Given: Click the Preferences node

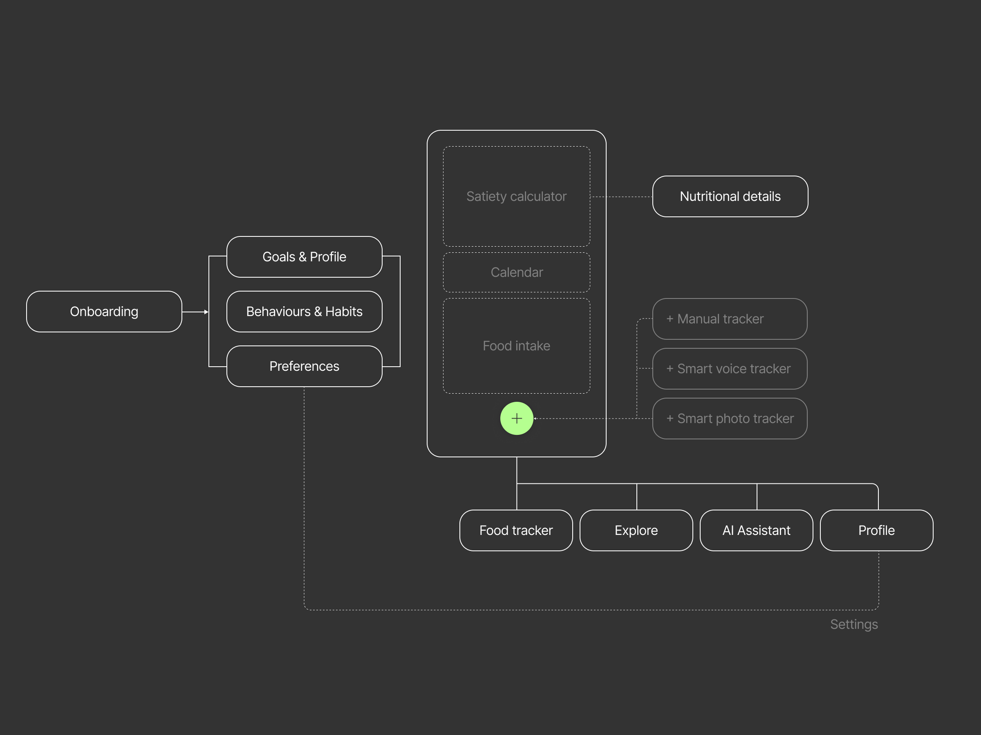Looking at the screenshot, I should (x=304, y=366).
